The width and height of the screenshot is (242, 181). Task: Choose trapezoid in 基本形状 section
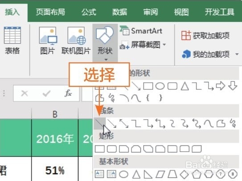pyautogui.click(x=172, y=174)
